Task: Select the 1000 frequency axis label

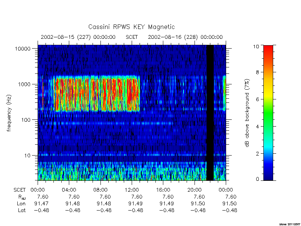Action: pyautogui.click(x=24, y=84)
